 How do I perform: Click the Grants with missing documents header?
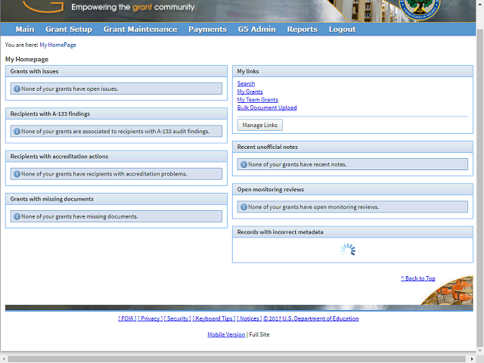click(x=116, y=199)
